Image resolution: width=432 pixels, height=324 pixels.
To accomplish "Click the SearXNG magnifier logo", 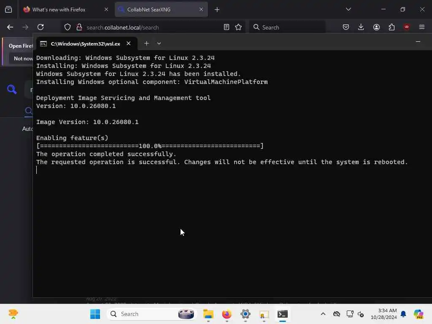I will [x=12, y=89].
